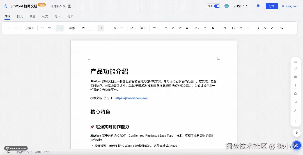Toggle the collaboration switch off
Image resolution: width=303 pixels, height=155 pixels.
(x=217, y=6)
